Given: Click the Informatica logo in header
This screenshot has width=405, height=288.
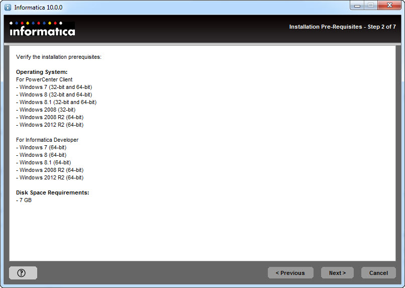Looking at the screenshot, I should coord(42,29).
